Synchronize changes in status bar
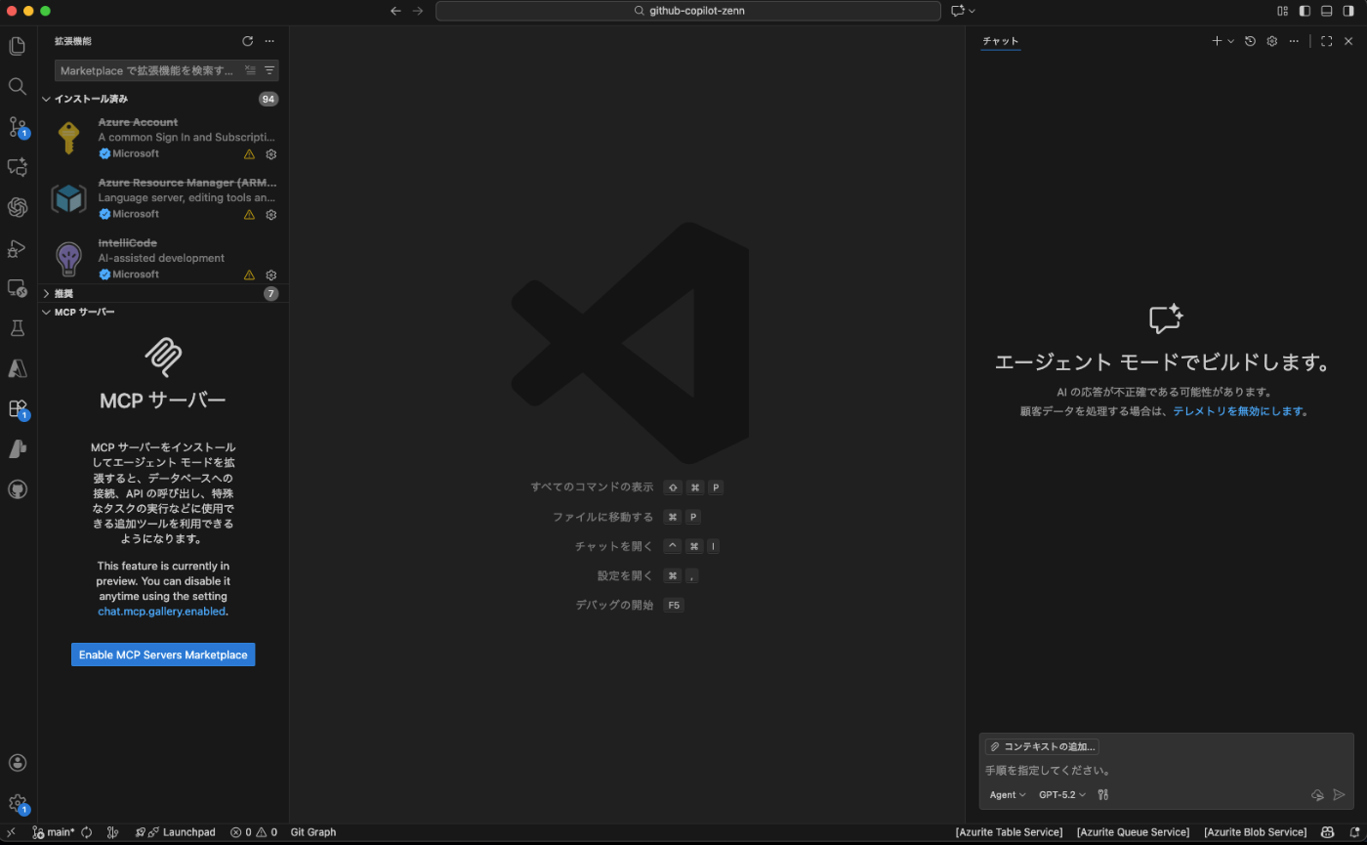 [87, 832]
